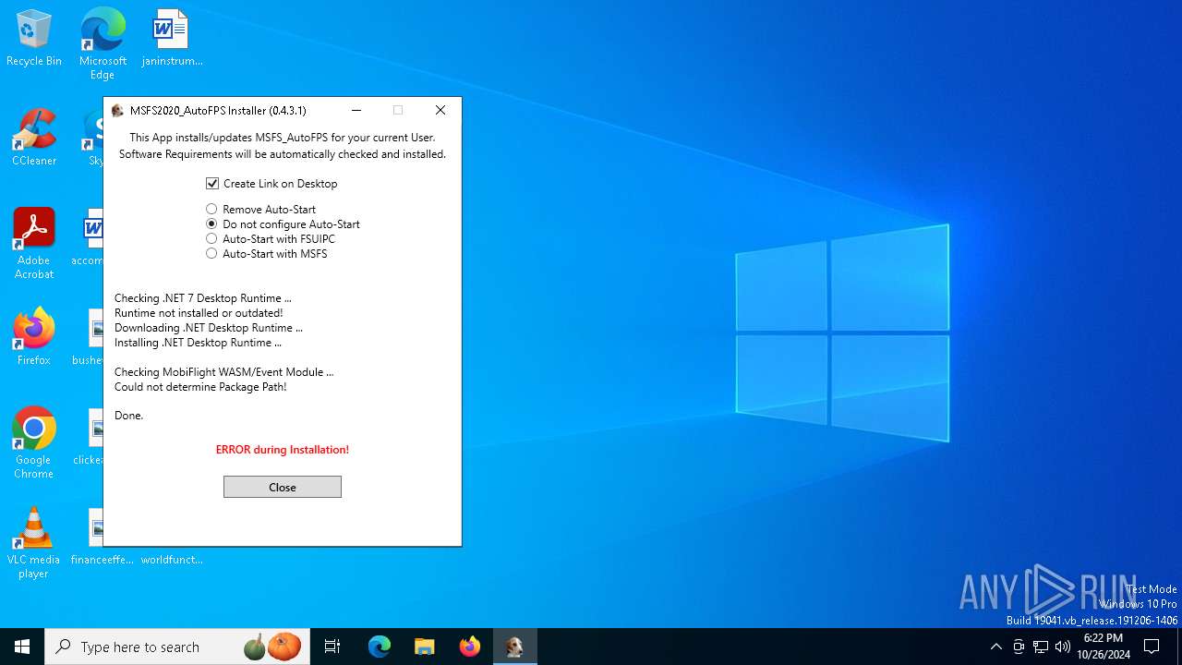Click 'Runtime not installed or outdated!' line
Screen dimensions: 1182x665
(x=199, y=313)
